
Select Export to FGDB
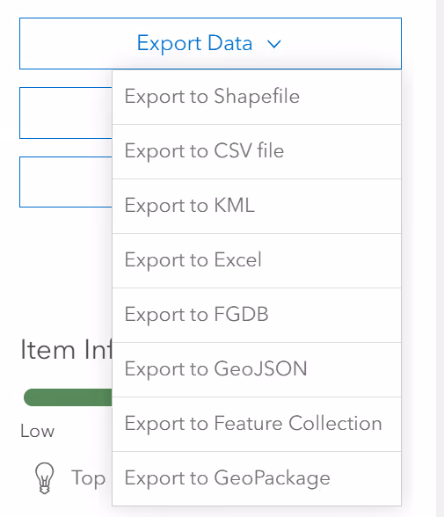pyautogui.click(x=257, y=315)
